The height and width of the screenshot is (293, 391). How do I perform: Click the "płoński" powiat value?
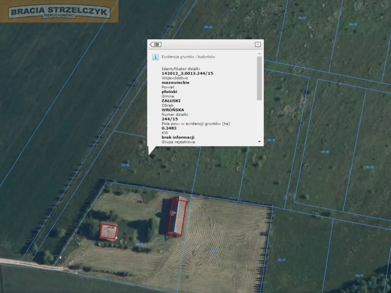169,92
